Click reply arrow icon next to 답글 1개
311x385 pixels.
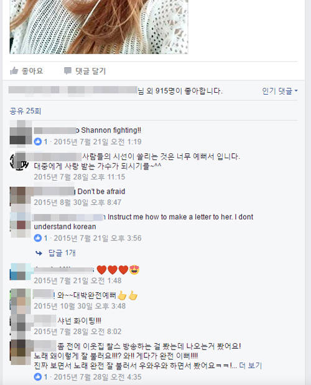click(x=39, y=253)
